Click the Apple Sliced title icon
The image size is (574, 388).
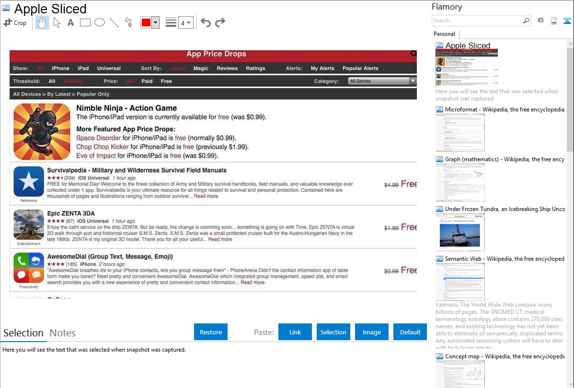[x=6, y=8]
